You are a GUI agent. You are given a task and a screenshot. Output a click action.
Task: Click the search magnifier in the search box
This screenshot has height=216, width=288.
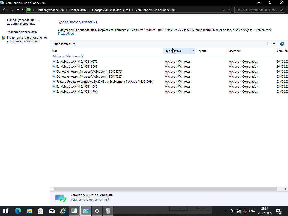(x=281, y=10)
